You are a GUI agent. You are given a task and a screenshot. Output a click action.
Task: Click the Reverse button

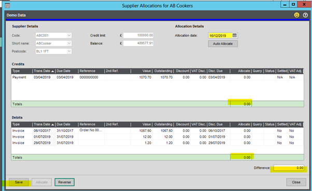coord(64,182)
